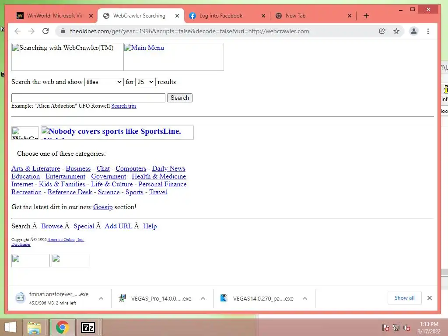Open Chat category
The height and width of the screenshot is (336, 448).
pos(103,168)
